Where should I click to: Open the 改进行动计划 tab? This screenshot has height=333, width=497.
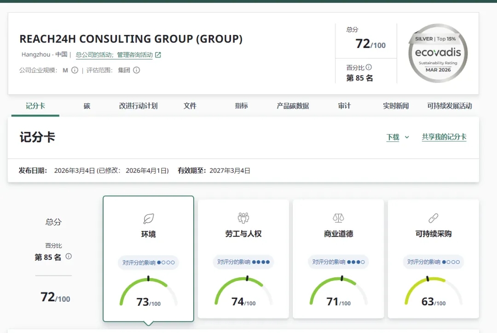138,106
